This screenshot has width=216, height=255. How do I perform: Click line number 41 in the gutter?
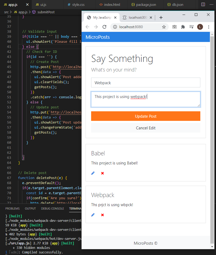[9, 46]
